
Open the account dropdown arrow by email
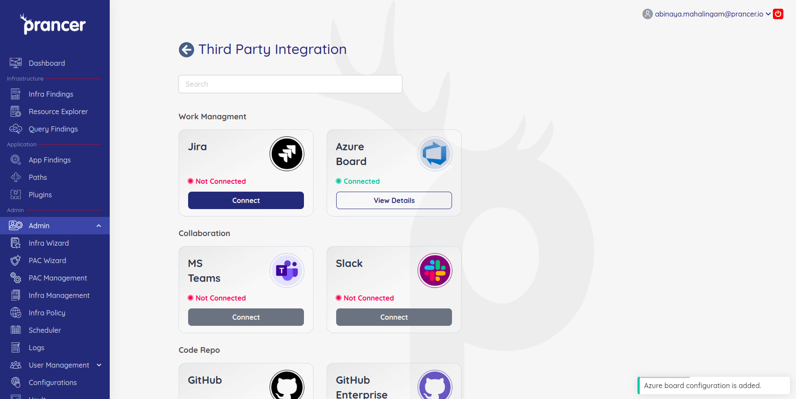coord(768,14)
